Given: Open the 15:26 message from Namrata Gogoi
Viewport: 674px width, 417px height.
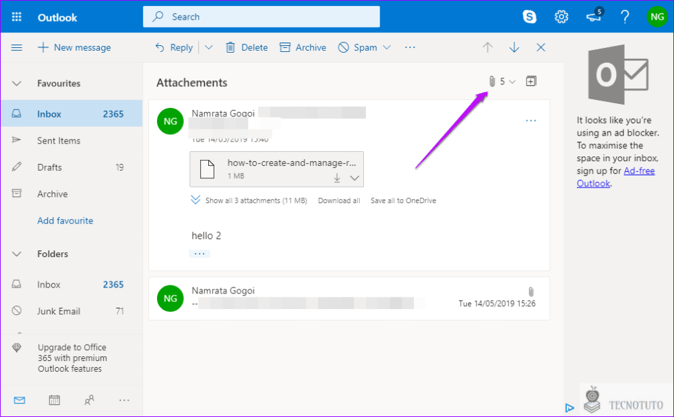Looking at the screenshot, I should (349, 298).
